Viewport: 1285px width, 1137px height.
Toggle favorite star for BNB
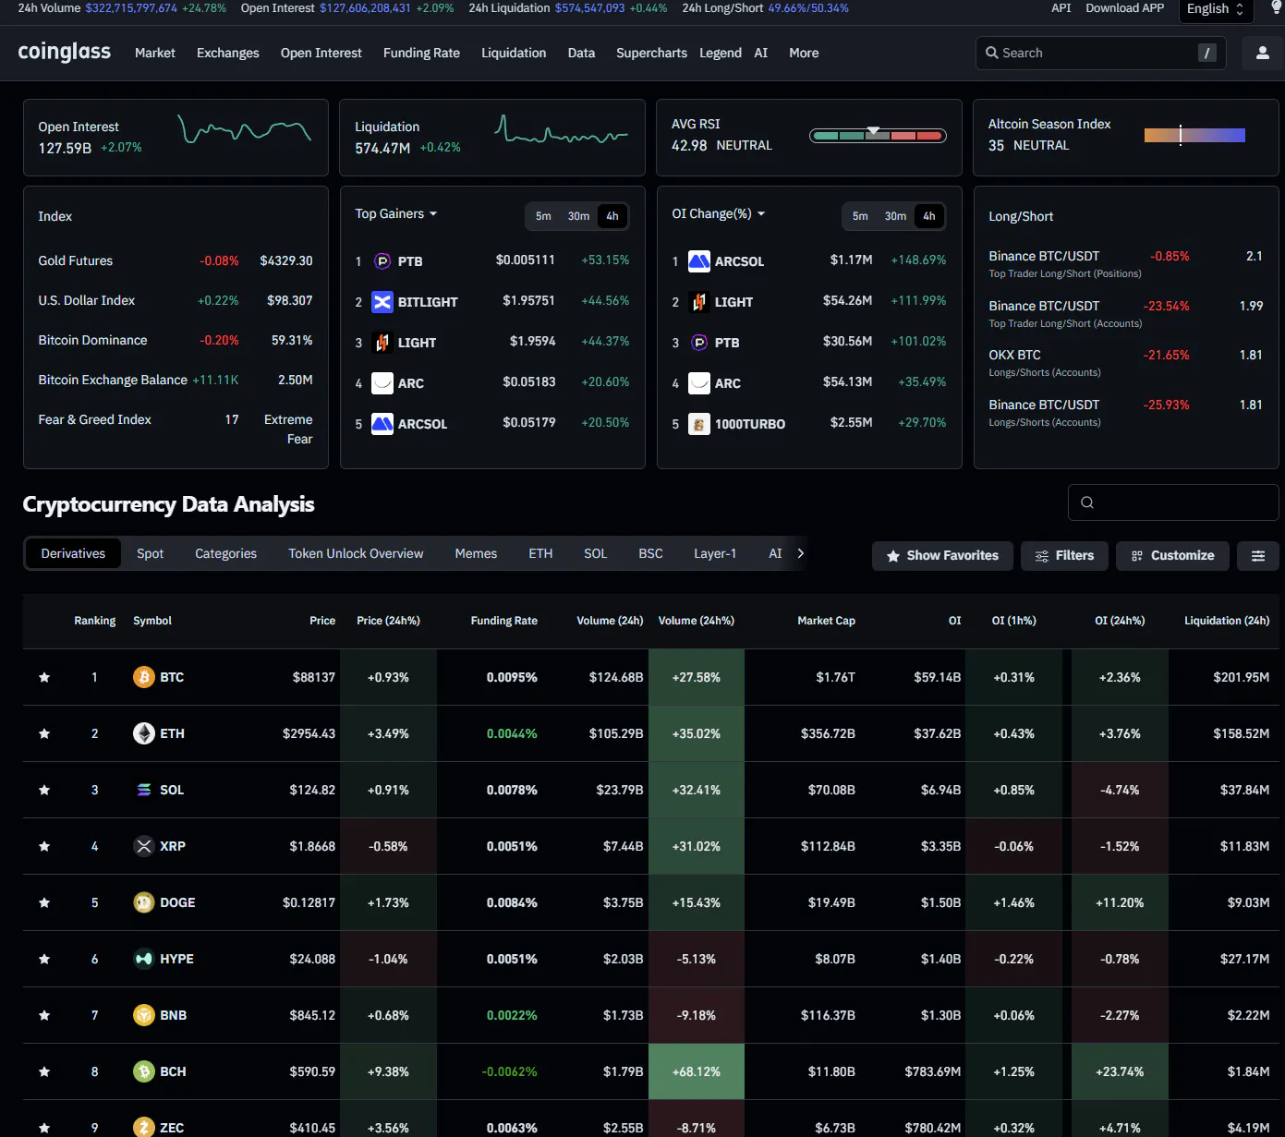(44, 1015)
